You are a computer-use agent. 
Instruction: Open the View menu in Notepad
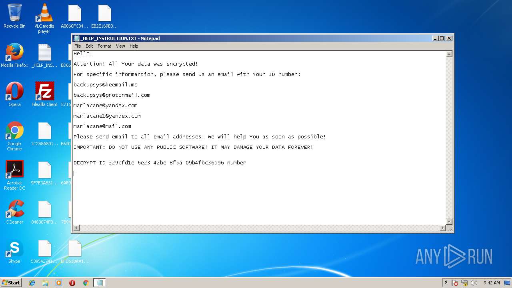(x=120, y=46)
